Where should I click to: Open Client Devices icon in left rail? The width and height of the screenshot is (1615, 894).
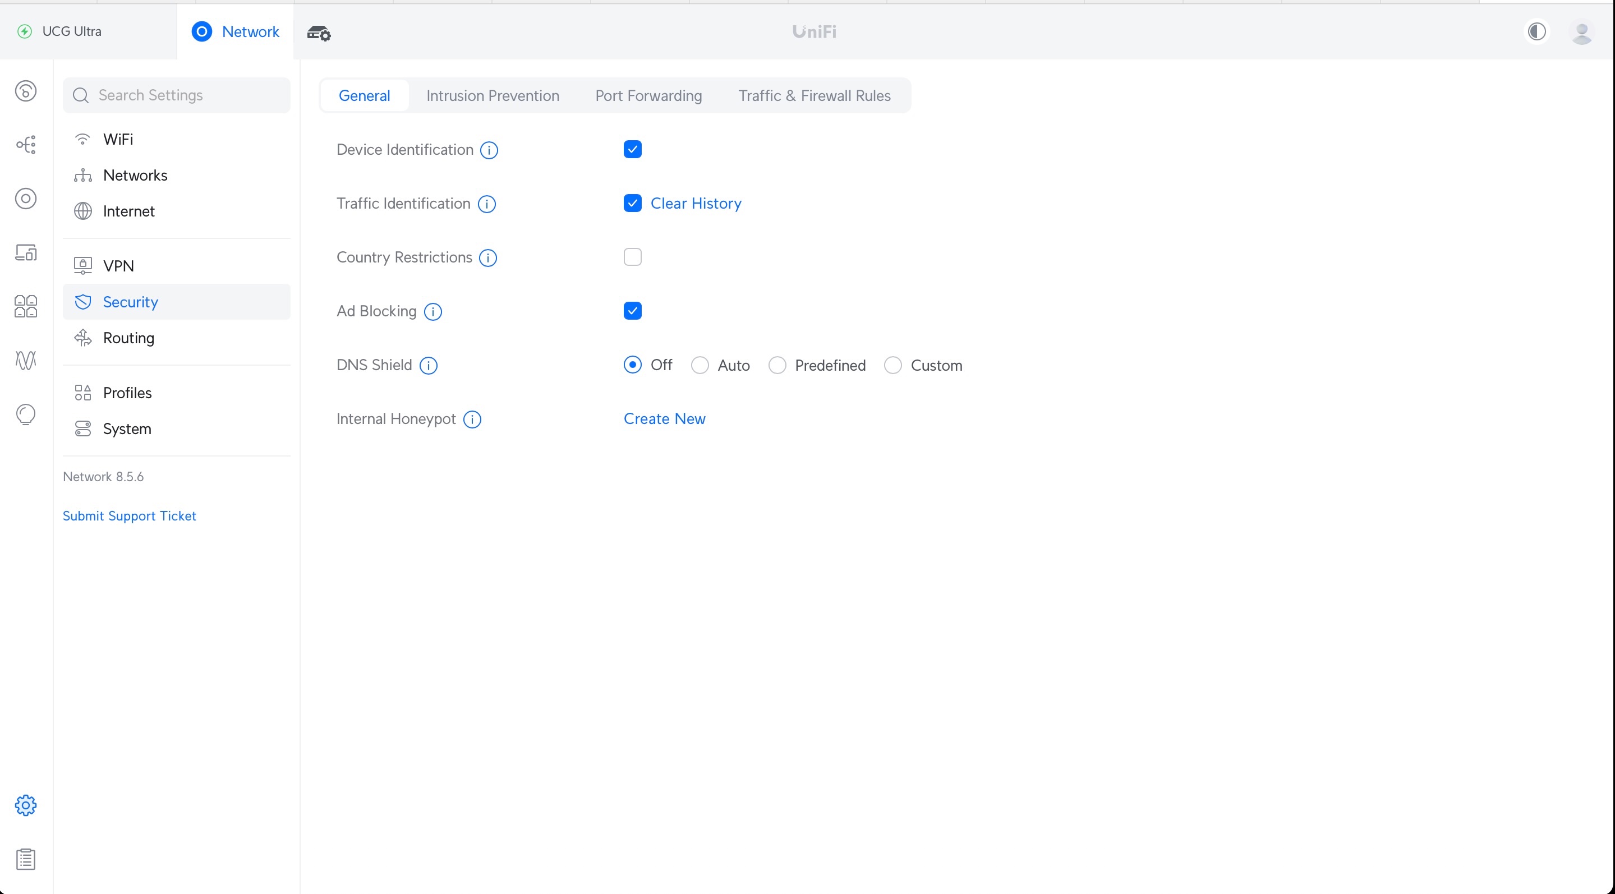[x=26, y=252]
